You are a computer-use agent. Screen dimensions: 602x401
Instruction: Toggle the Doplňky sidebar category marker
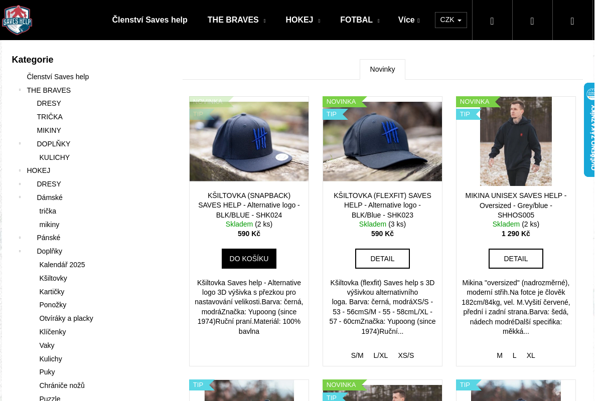pyautogui.click(x=20, y=251)
